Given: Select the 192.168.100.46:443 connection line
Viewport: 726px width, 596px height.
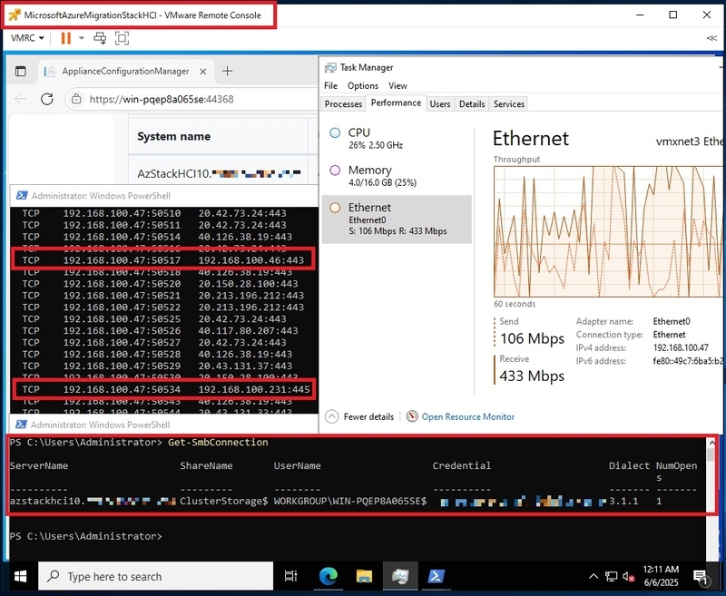Looking at the screenshot, I should [x=163, y=259].
